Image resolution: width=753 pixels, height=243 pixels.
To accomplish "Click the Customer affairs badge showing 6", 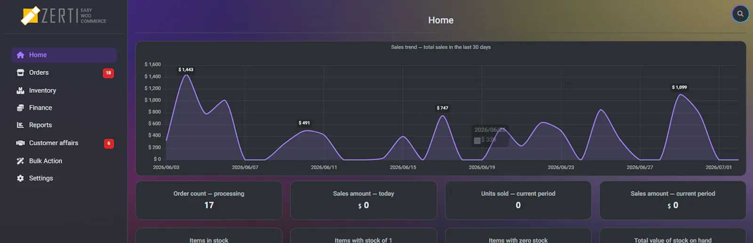I will coord(109,144).
